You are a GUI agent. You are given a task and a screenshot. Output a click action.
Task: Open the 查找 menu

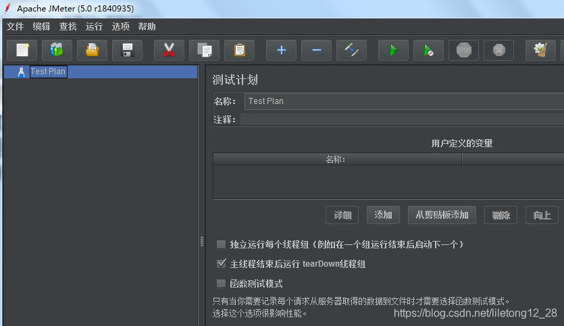(x=68, y=26)
